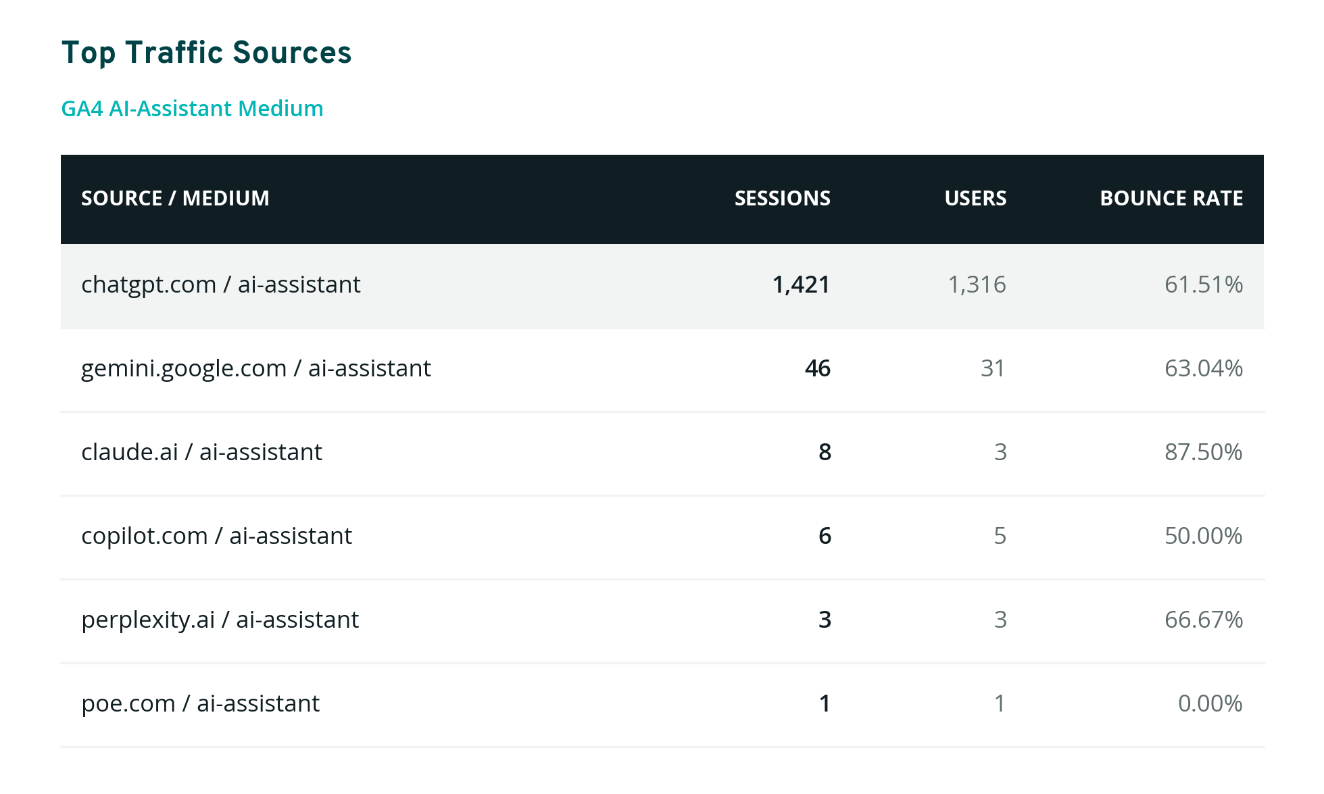Click the USERS column header
1324x794 pixels.
(x=975, y=198)
